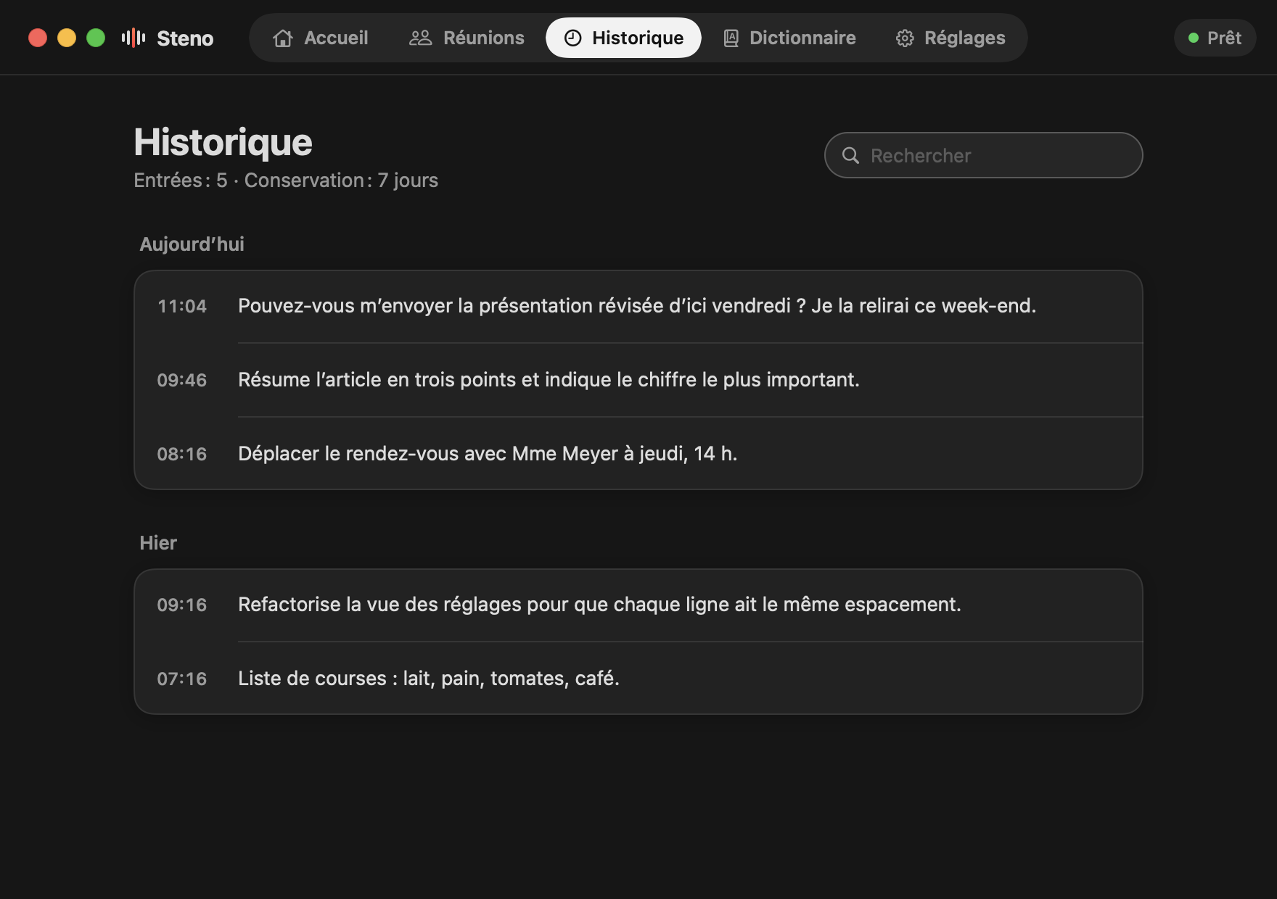1277x899 pixels.
Task: Click the 11:04 timestamp
Action: (x=182, y=306)
